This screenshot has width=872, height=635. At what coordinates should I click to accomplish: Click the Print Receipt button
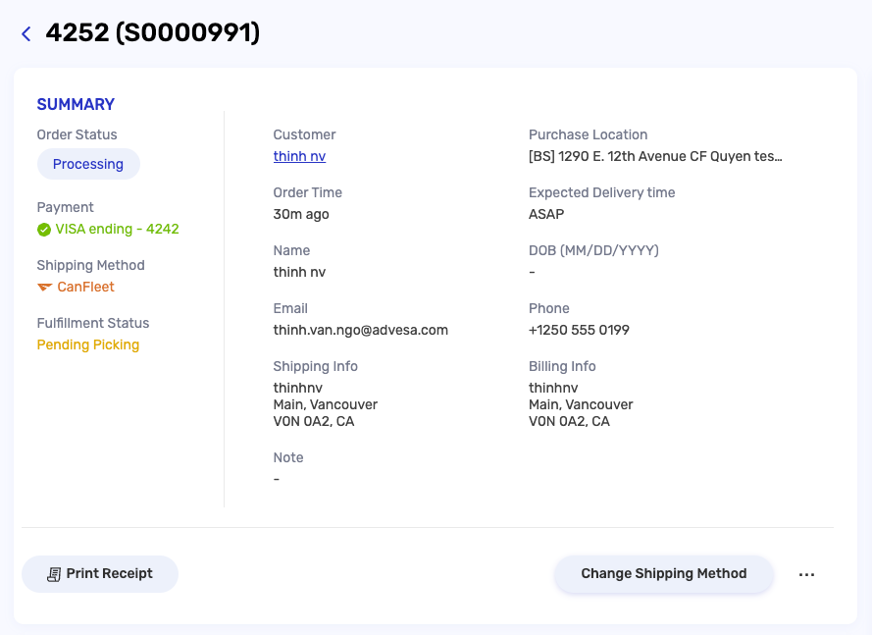(x=100, y=574)
